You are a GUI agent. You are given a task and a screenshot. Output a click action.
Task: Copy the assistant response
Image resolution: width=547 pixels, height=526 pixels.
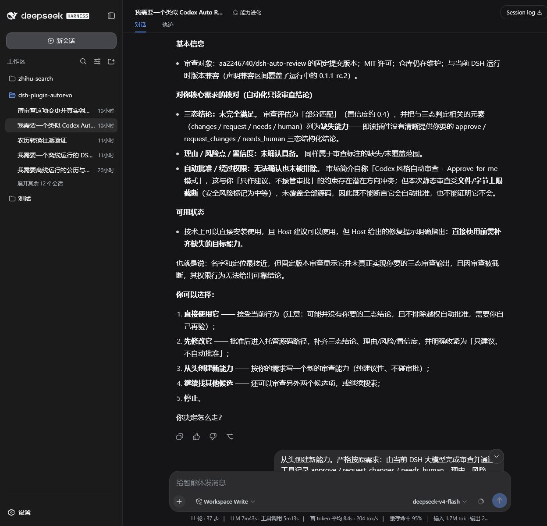pos(180,437)
